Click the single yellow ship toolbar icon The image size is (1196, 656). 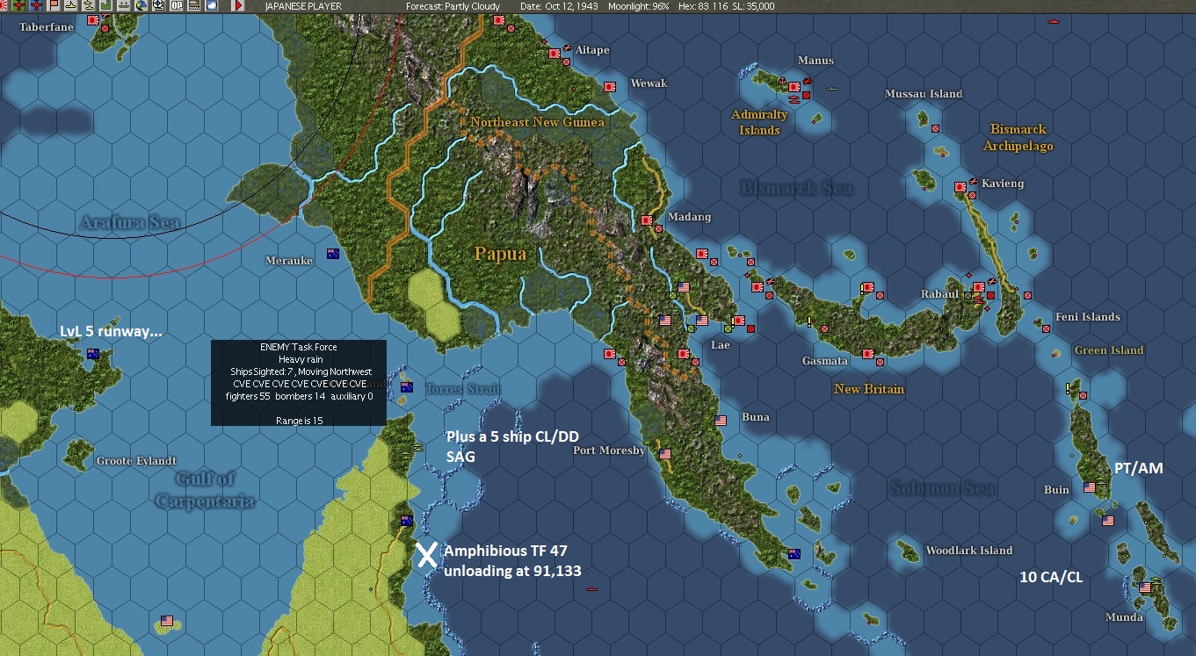[70, 6]
